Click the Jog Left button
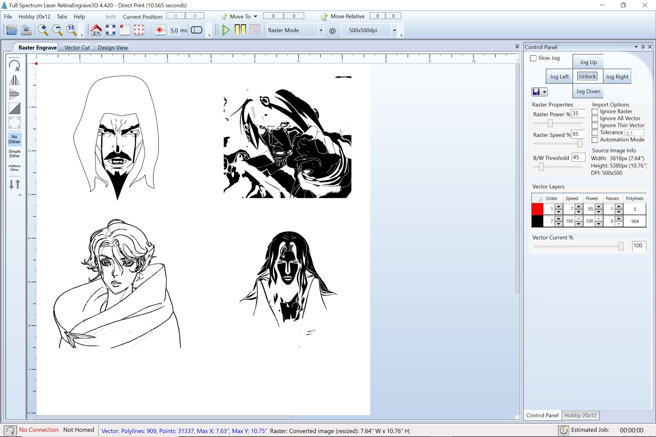 [559, 76]
